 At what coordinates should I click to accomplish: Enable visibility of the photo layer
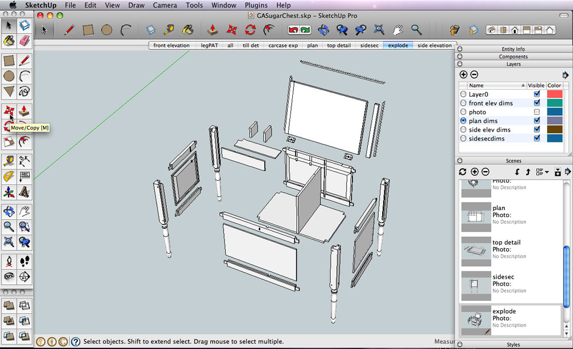537,112
